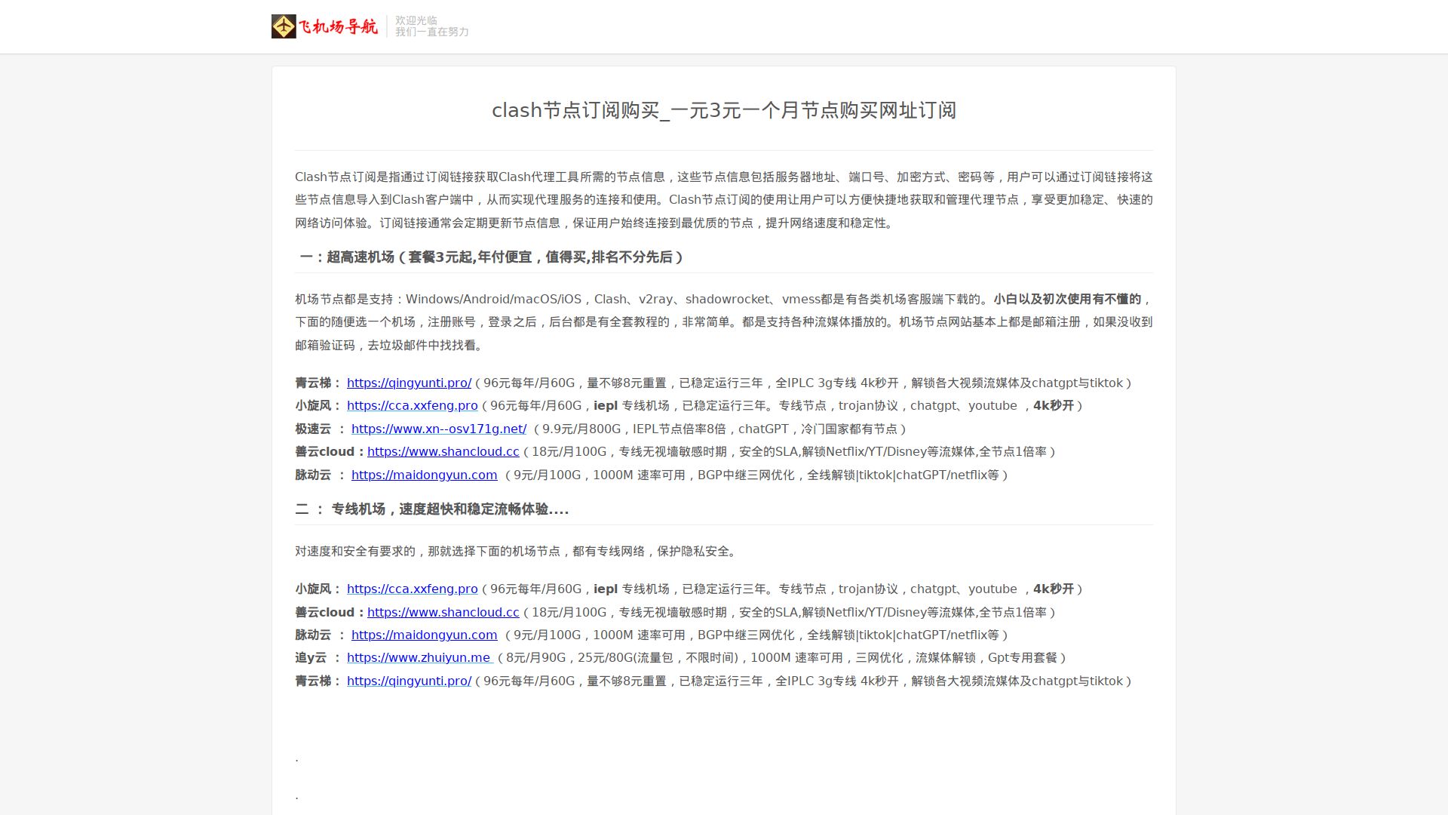Open shancloud.cc link in section two
This screenshot has height=815, width=1448.
(x=443, y=613)
